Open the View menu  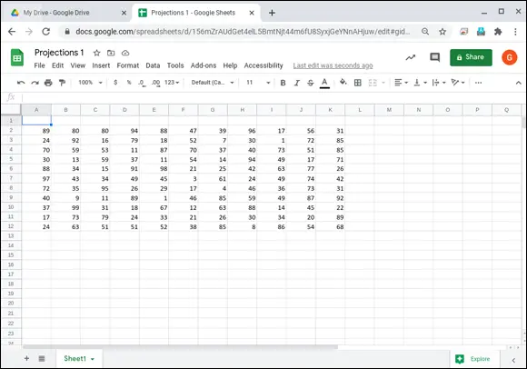77,65
